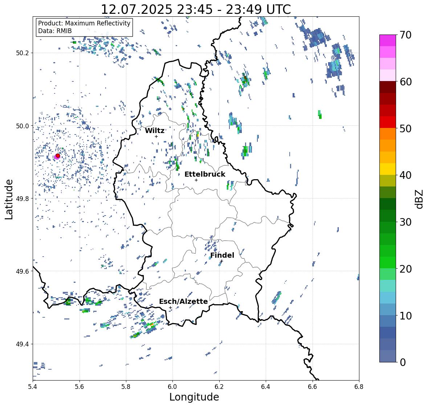Viewport: 428px width, 406px height.
Task: Click the plus marker below Findel
Action: click(222, 261)
